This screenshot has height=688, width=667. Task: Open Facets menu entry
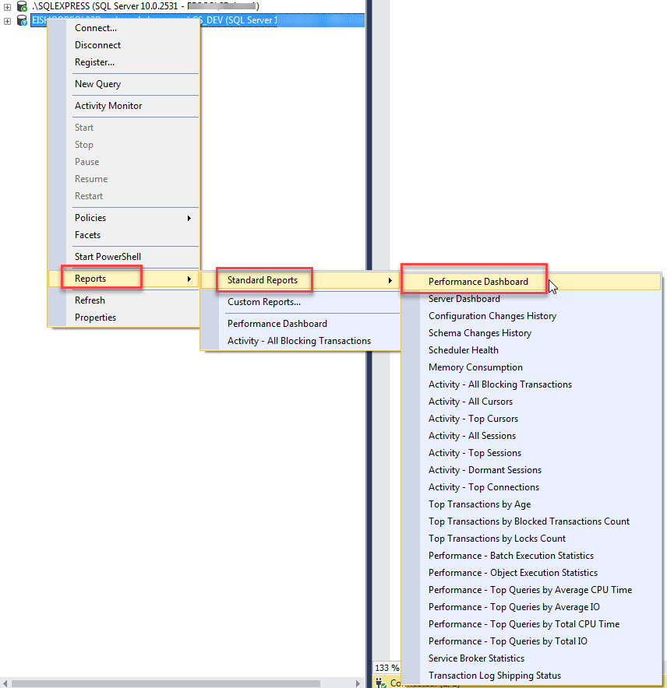(x=87, y=235)
